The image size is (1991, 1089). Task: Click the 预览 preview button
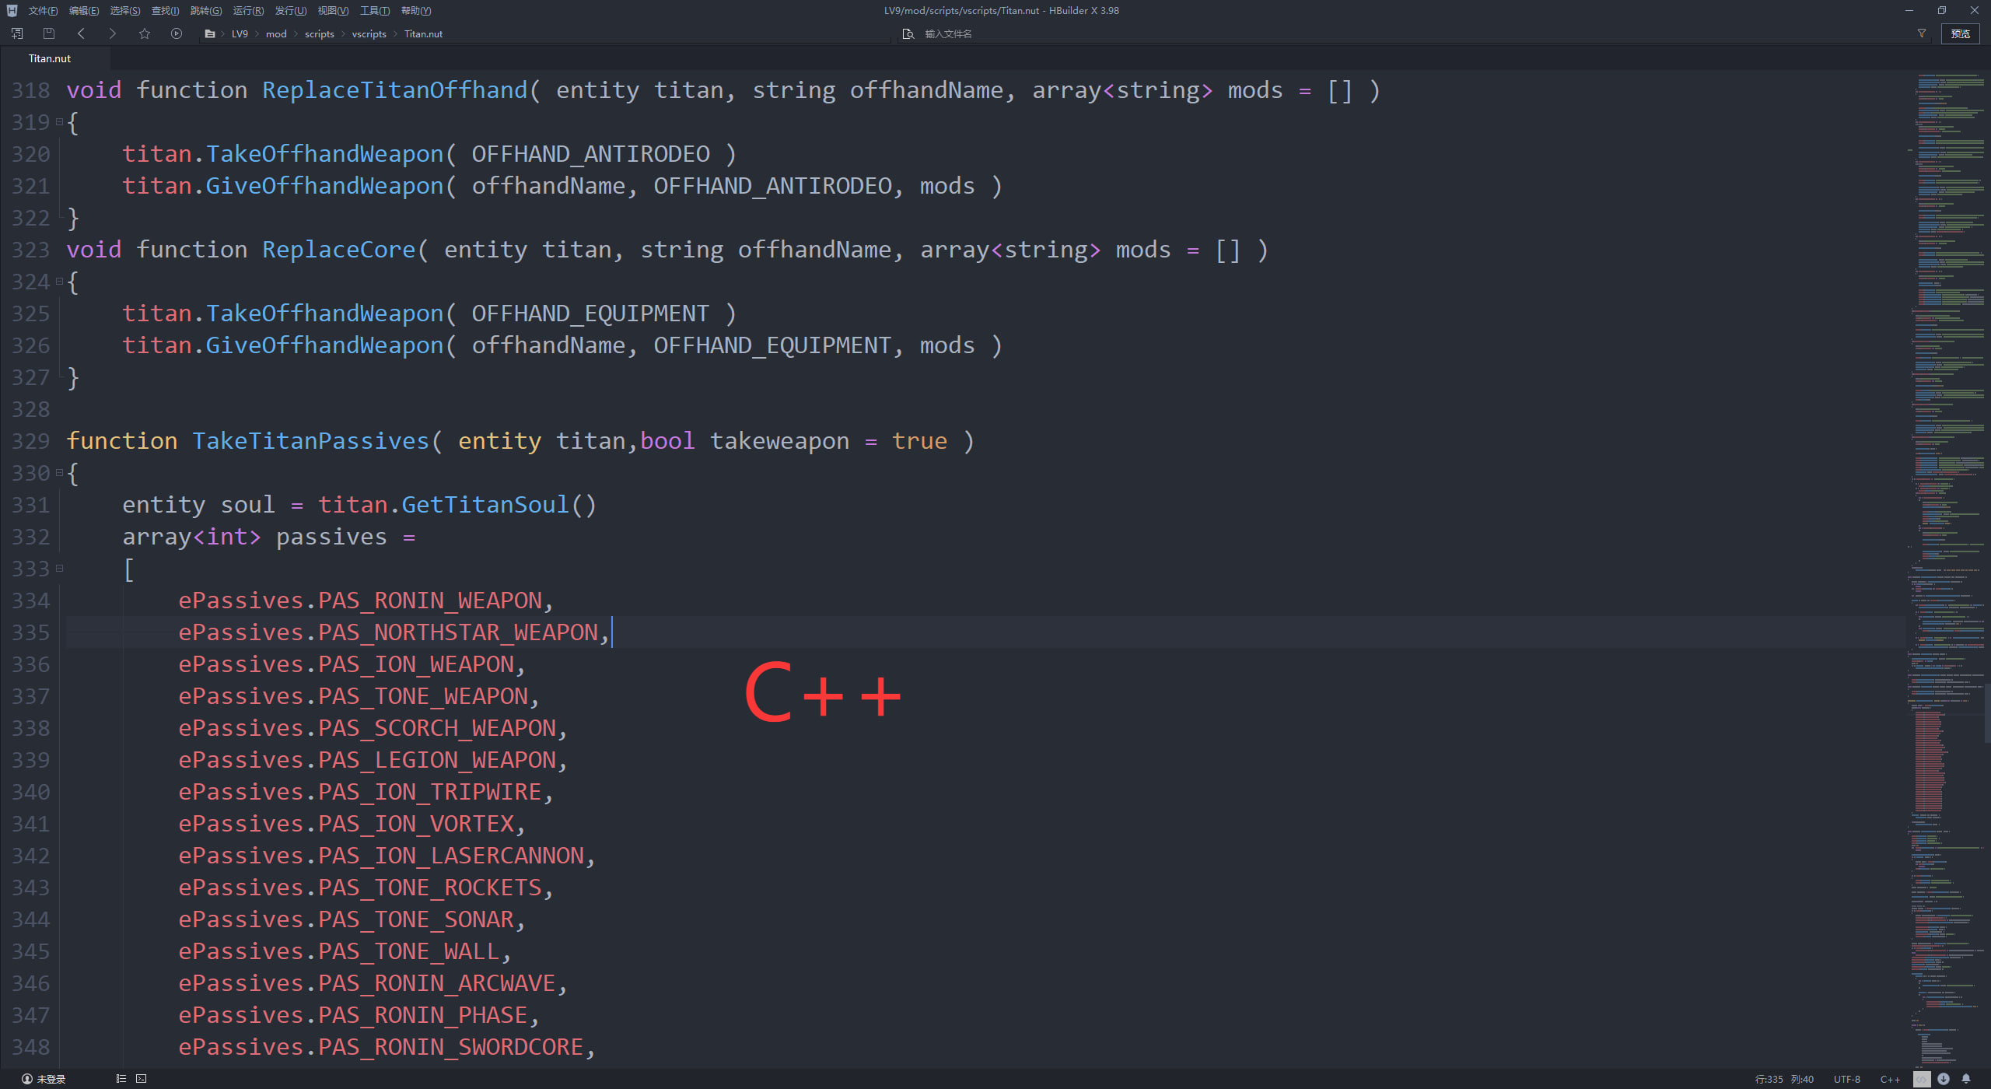[1960, 33]
